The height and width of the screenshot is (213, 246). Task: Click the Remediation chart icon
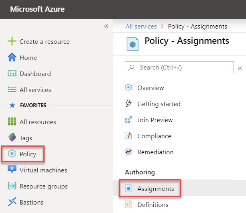click(129, 152)
